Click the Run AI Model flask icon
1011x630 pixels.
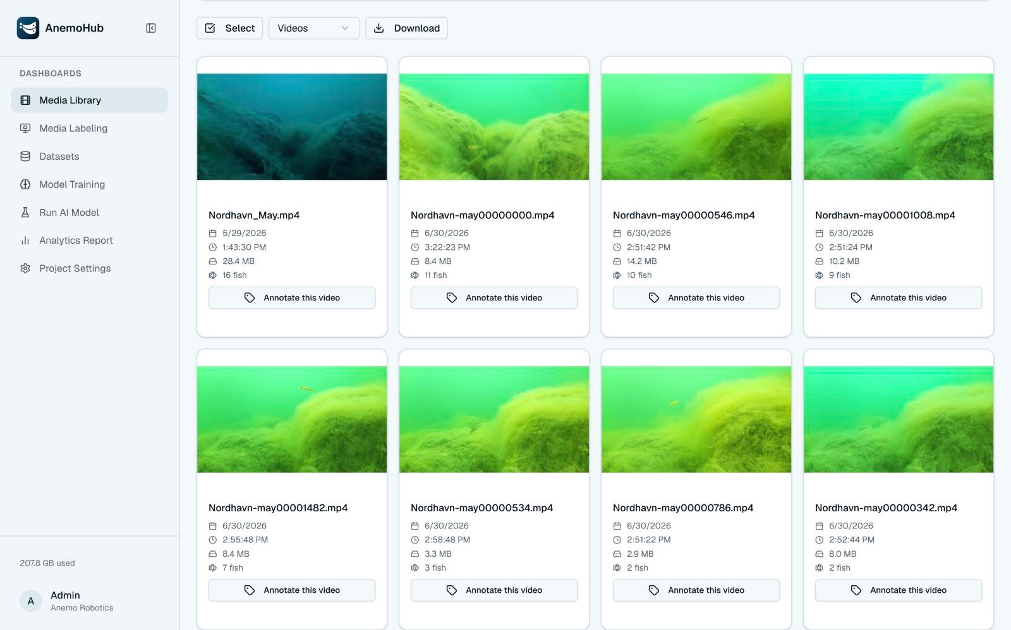coord(25,213)
